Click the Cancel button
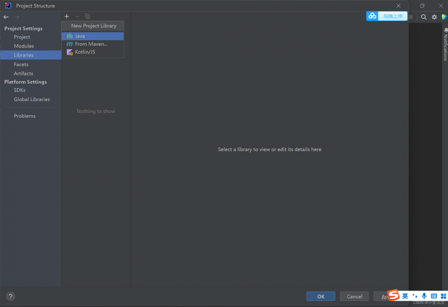This screenshot has width=448, height=307. coord(355,297)
